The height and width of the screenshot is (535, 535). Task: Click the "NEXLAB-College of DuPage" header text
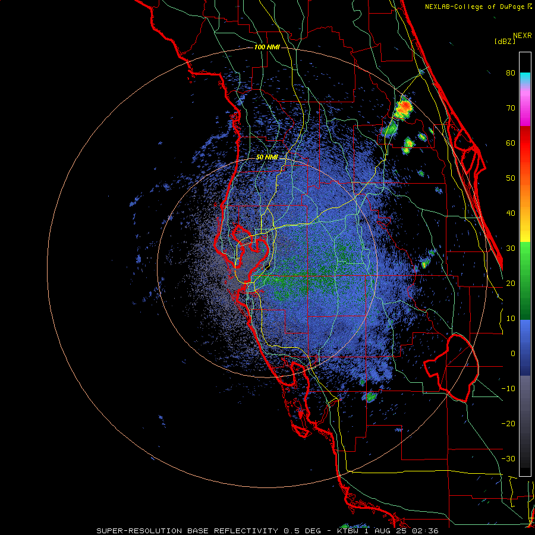pyautogui.click(x=474, y=7)
